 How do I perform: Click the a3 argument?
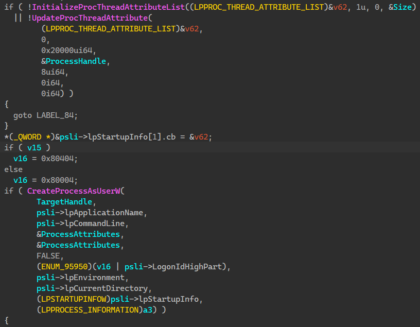148,310
